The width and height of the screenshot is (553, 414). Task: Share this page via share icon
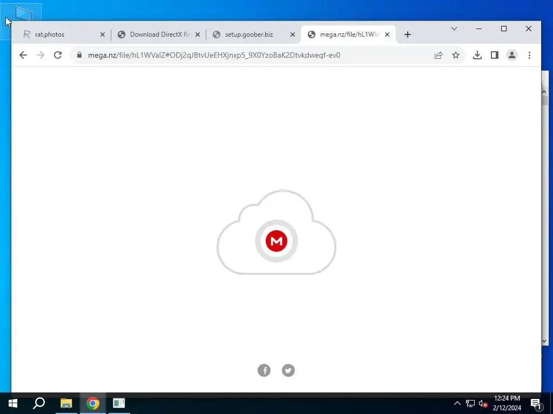(439, 55)
